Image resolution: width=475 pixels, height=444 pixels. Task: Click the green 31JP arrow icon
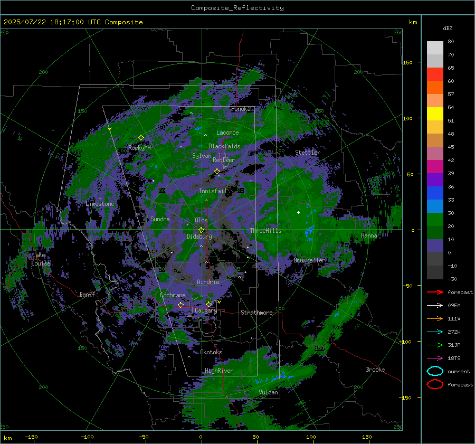(x=435, y=345)
